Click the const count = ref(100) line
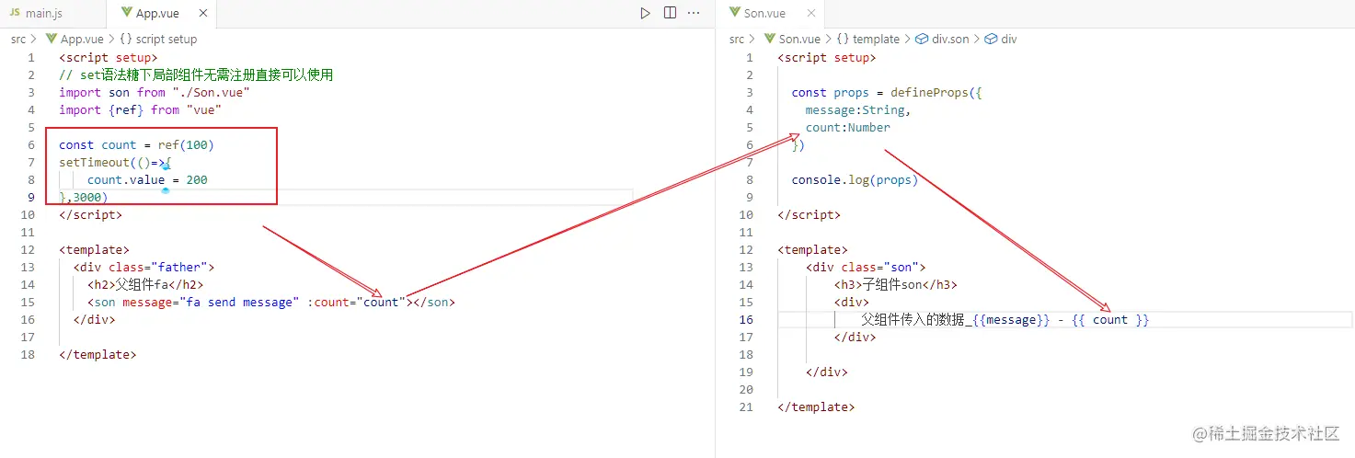 point(136,144)
